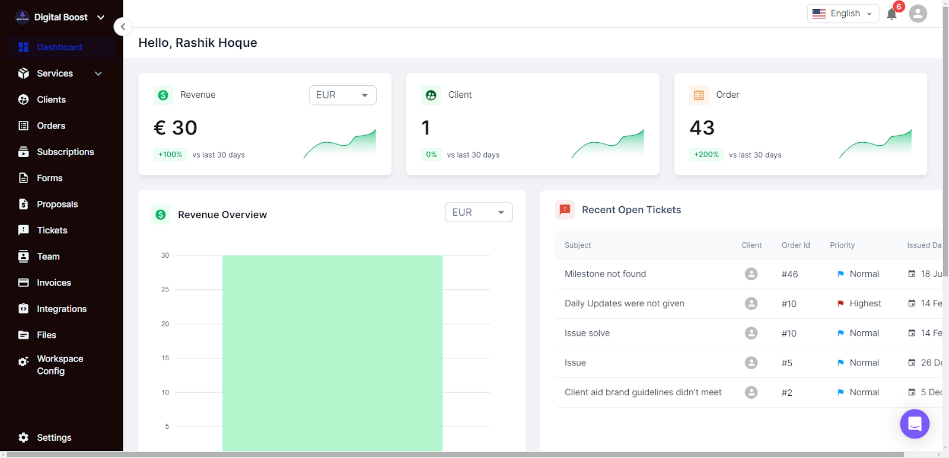Expand the Services submenu chevron

pos(98,73)
